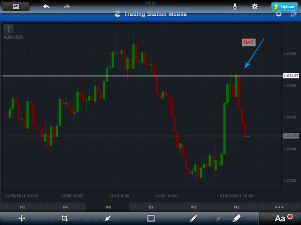Image resolution: width=301 pixels, height=225 pixels.
Task: Open Trading Station settings gear
Action: (x=278, y=14)
